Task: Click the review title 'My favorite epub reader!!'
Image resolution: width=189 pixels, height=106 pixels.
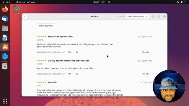Action: (x=60, y=37)
